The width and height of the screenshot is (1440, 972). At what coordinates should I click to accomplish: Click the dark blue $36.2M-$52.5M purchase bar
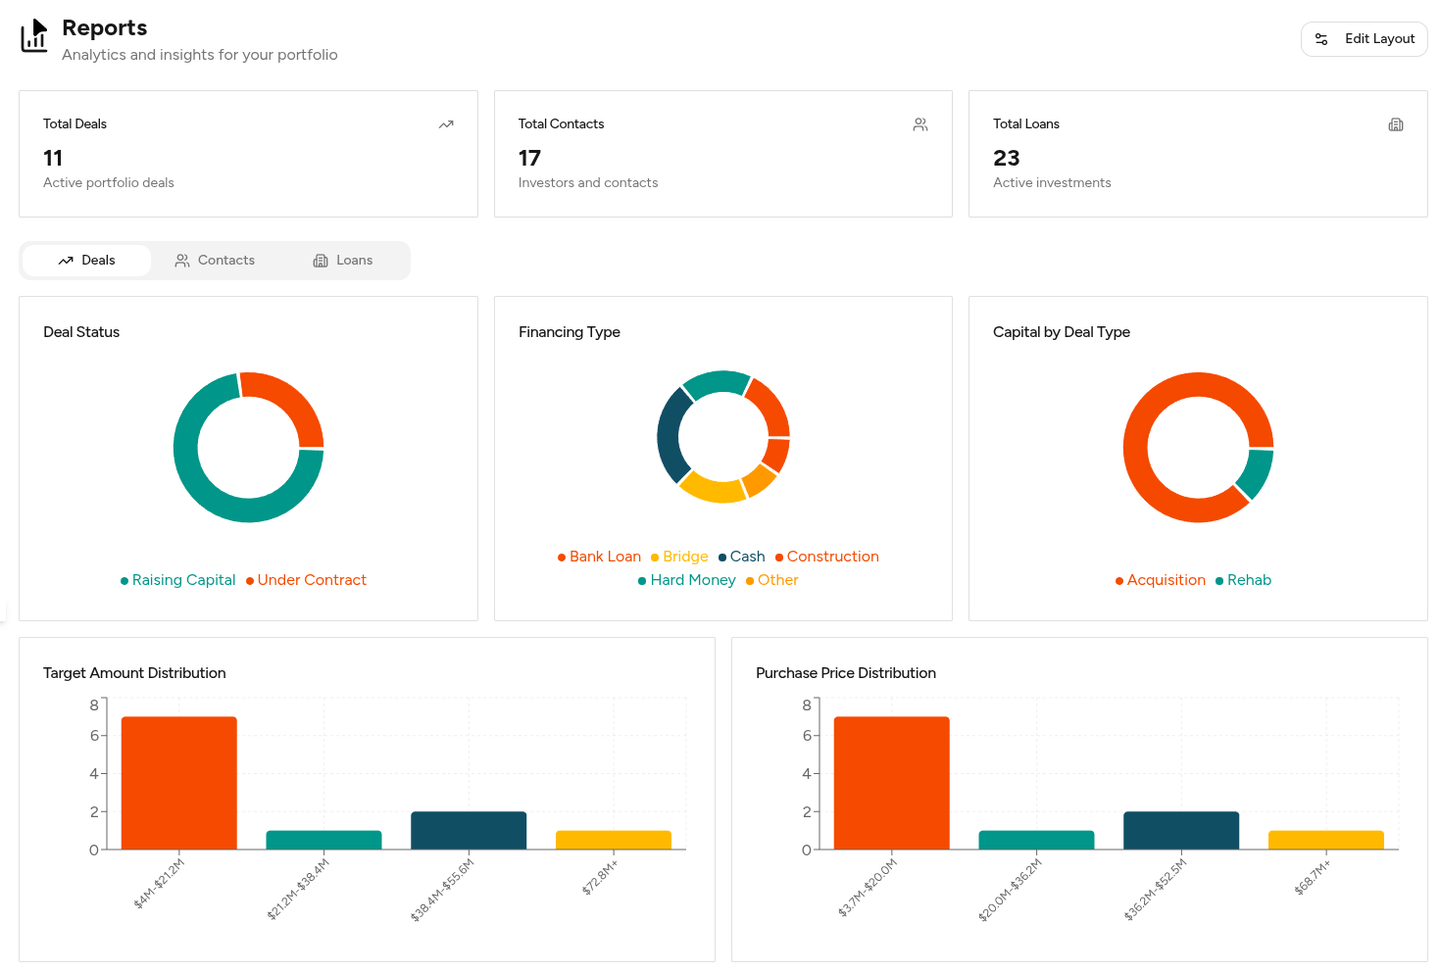(x=1181, y=830)
